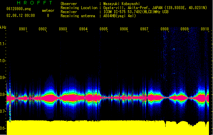The height and width of the screenshot is (135, 213).
Task: Click the 0.8 kHz axis label
Action: point(2,94)
